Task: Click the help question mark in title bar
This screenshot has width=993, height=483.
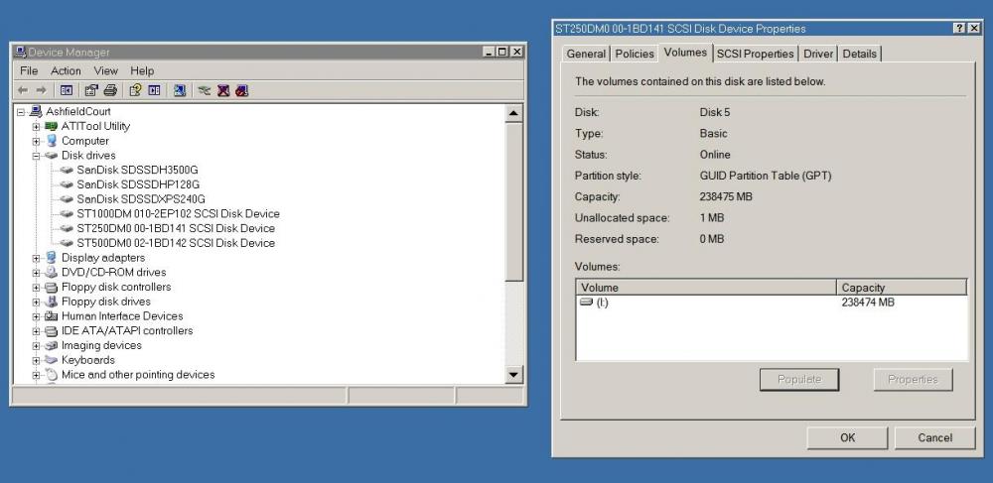Action: [x=958, y=29]
